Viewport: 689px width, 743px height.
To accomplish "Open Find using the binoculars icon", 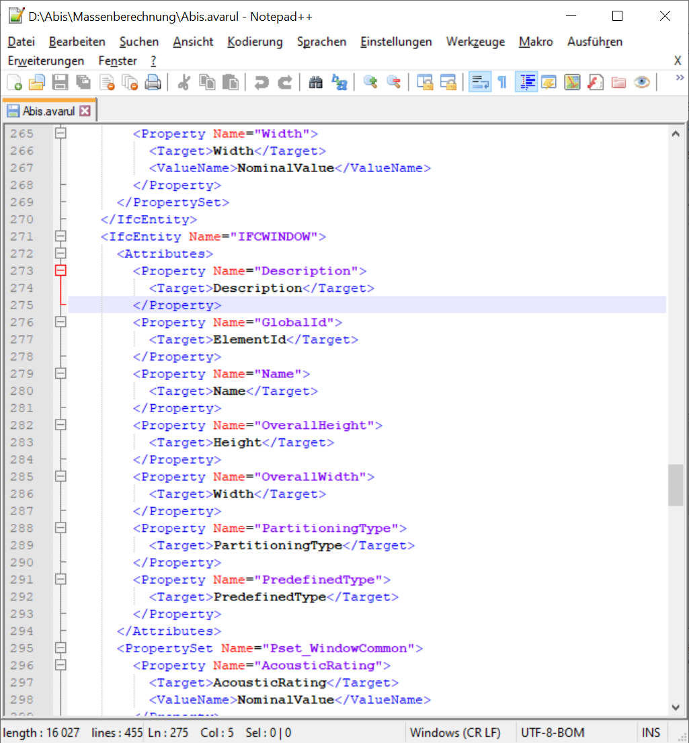I will pyautogui.click(x=315, y=83).
